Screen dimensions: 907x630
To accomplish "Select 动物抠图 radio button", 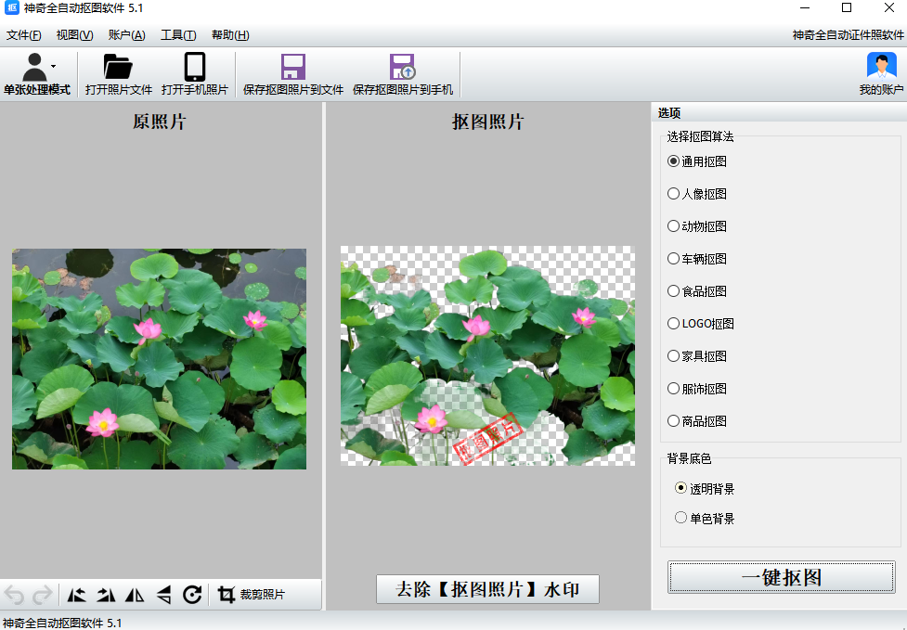I will (x=674, y=226).
